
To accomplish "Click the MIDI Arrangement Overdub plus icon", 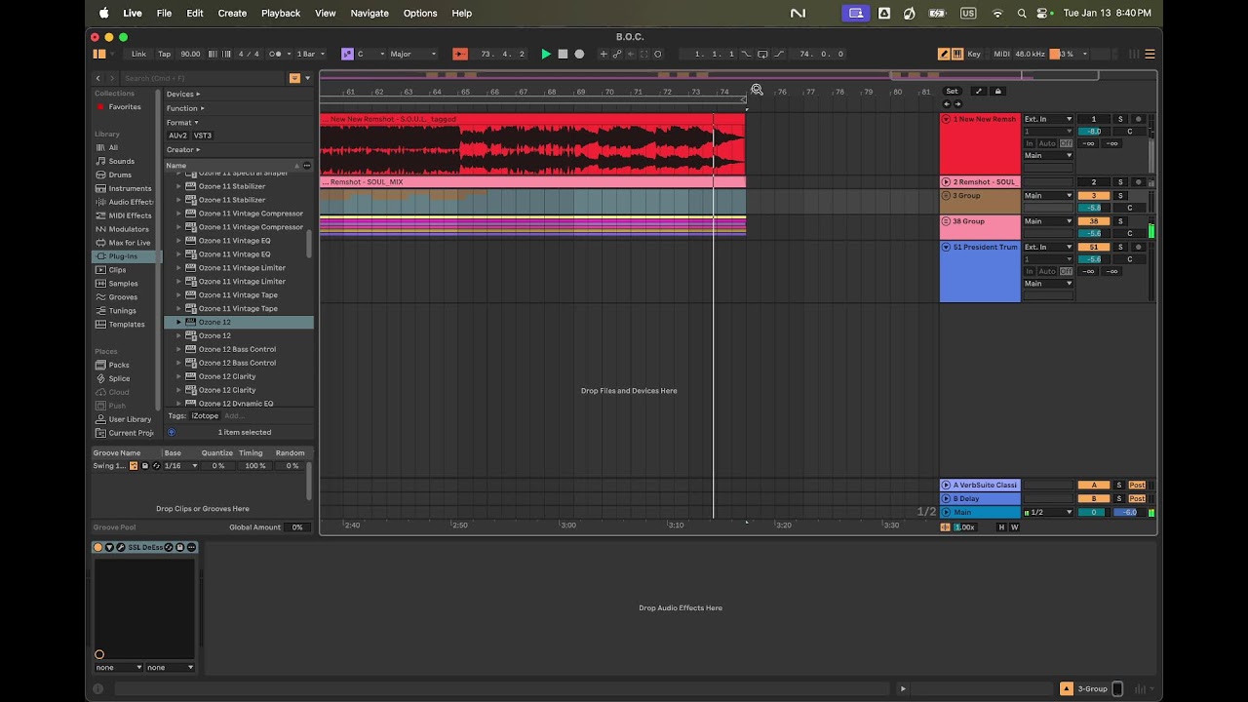I will pos(604,54).
